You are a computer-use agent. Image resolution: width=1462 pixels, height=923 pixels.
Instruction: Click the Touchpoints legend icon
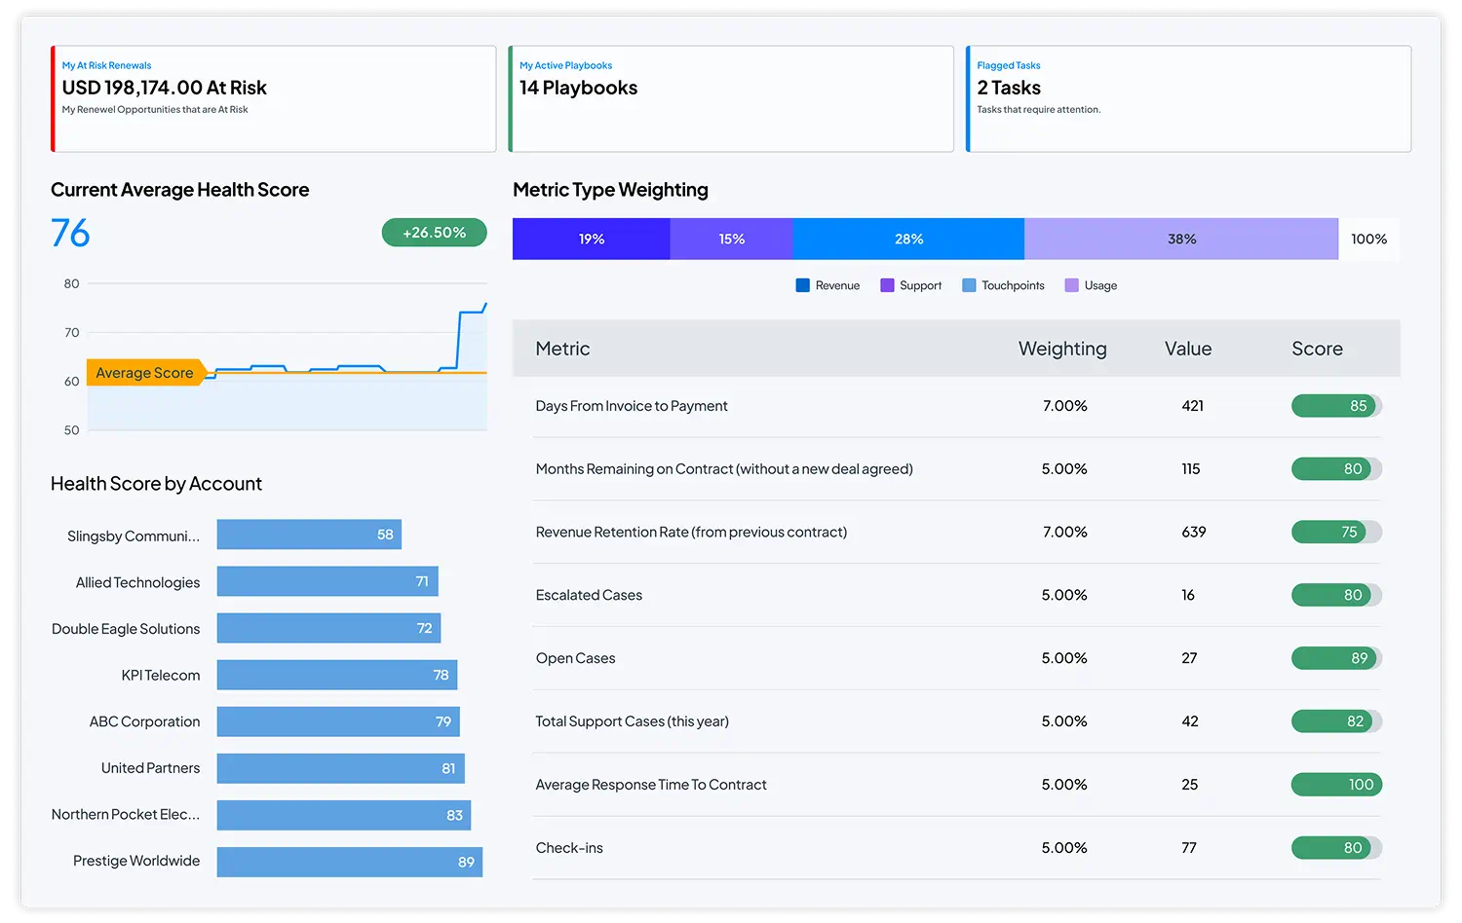(969, 284)
